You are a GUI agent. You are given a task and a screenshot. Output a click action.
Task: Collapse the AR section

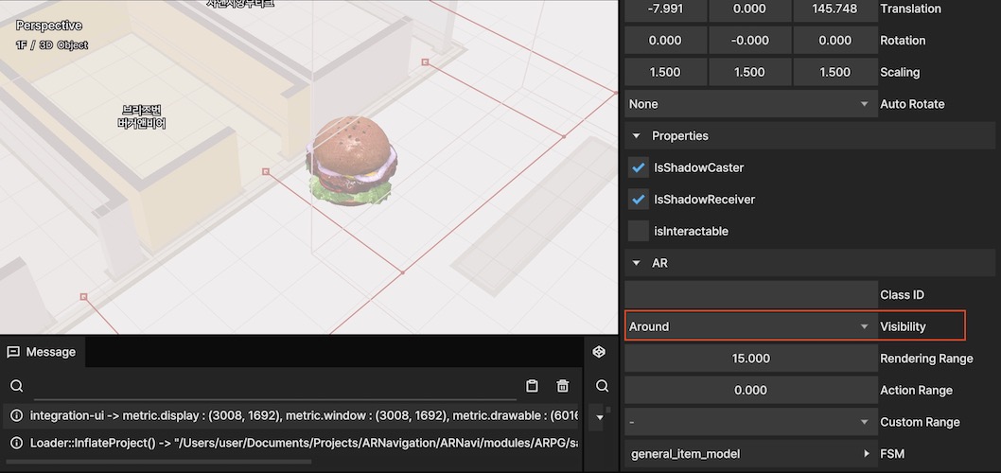coord(636,263)
